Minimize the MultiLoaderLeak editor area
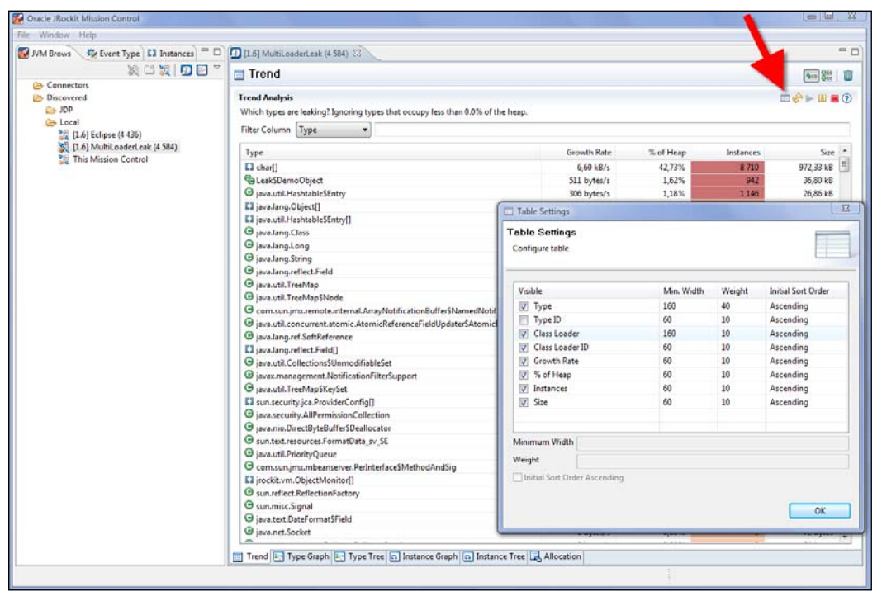The width and height of the screenshot is (882, 601). [x=842, y=50]
